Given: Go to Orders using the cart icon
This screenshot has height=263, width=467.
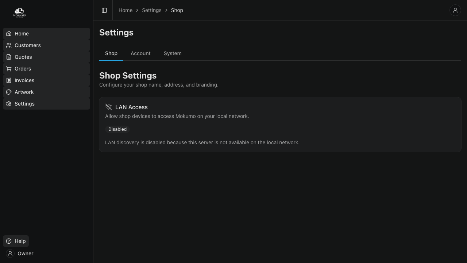Looking at the screenshot, I should point(9,69).
